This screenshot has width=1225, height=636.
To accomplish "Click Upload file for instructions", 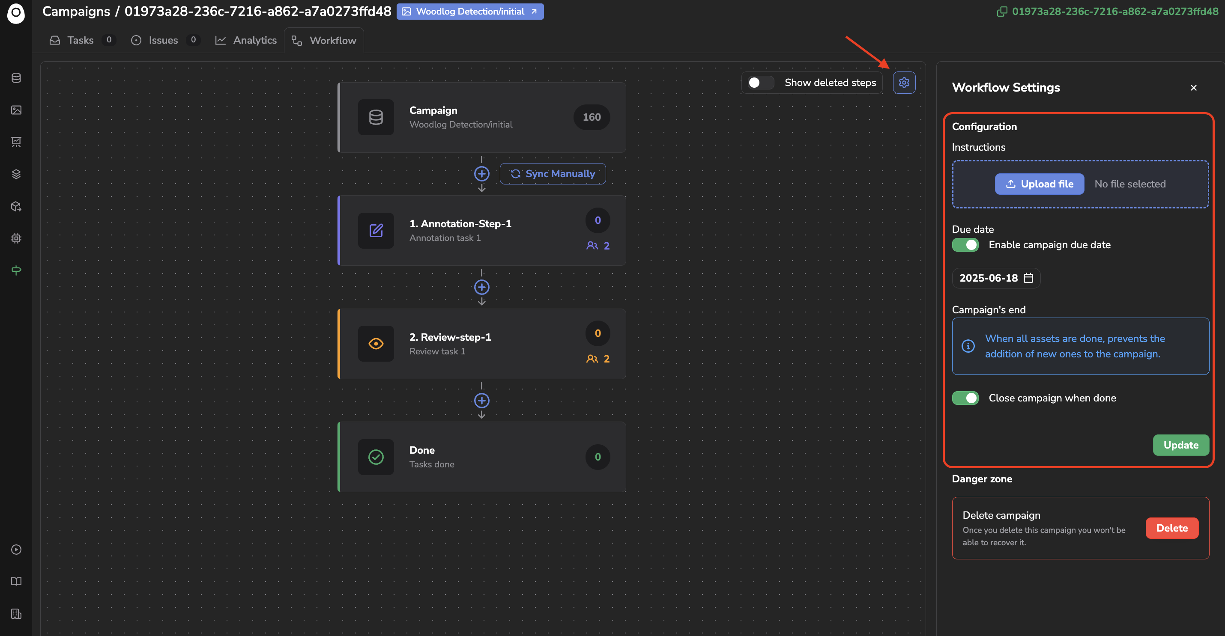I will coord(1039,184).
